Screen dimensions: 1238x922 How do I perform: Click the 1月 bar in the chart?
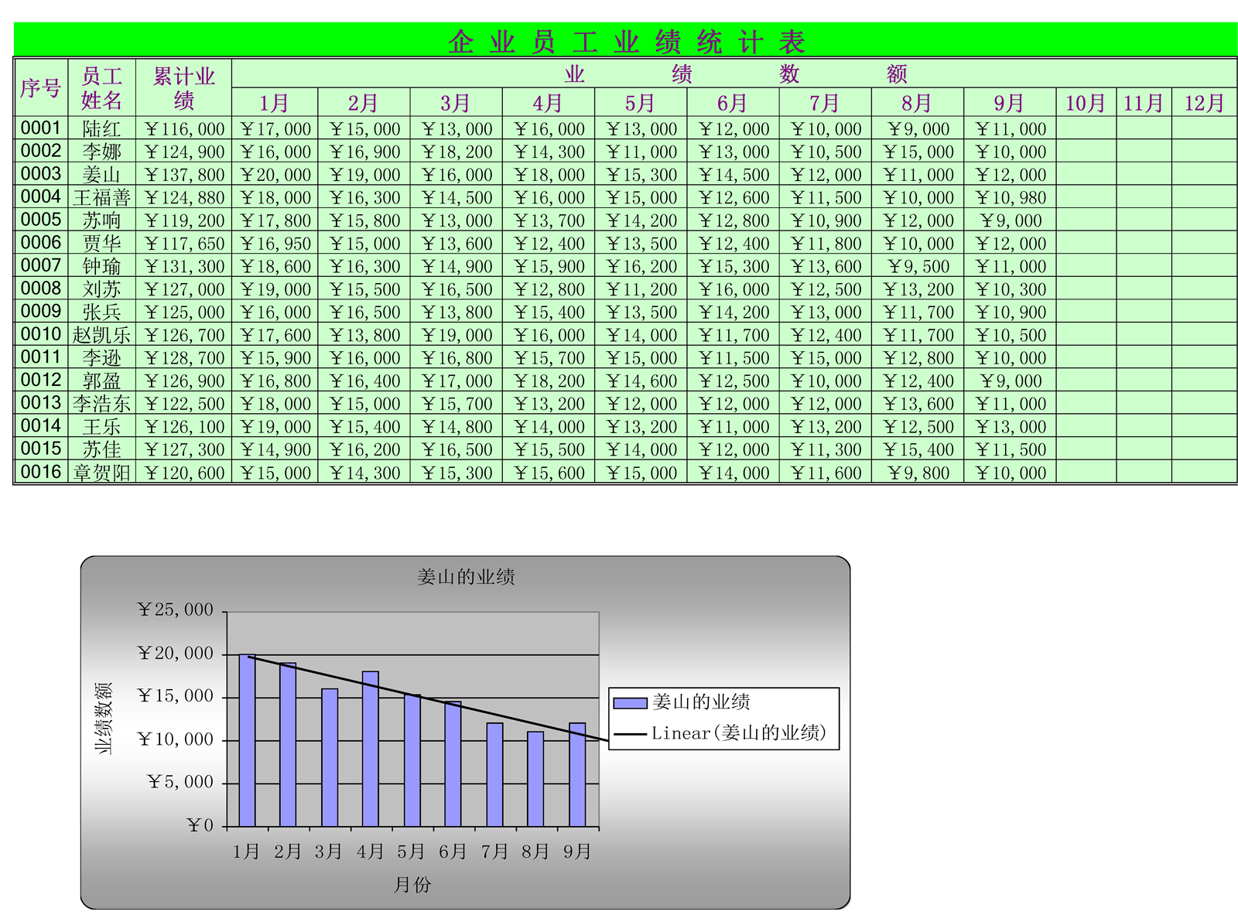(x=247, y=741)
